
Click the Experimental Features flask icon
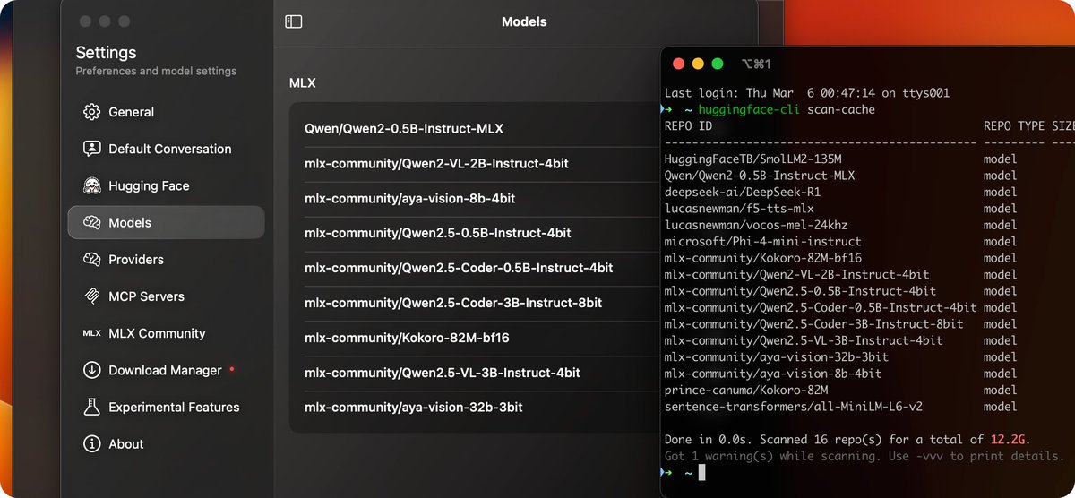[91, 407]
